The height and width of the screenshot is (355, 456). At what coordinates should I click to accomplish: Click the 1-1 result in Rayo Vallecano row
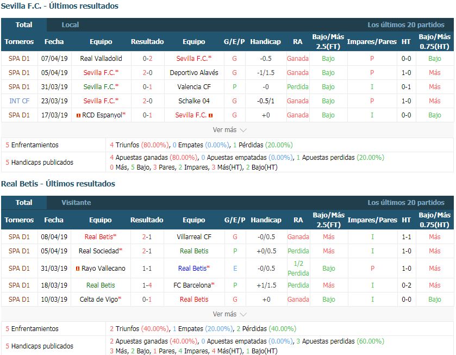(x=147, y=268)
